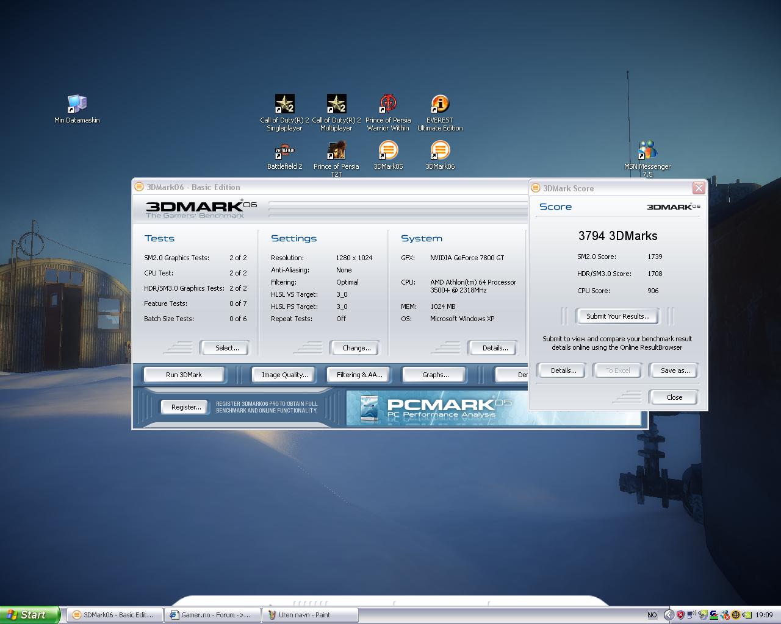Switch to Gamer.no Forum taskbar button
781x624 pixels.
click(212, 615)
